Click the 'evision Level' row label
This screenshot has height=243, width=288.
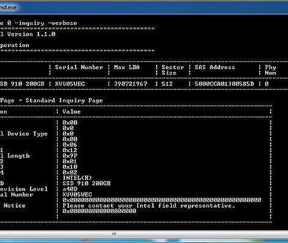(x=24, y=189)
